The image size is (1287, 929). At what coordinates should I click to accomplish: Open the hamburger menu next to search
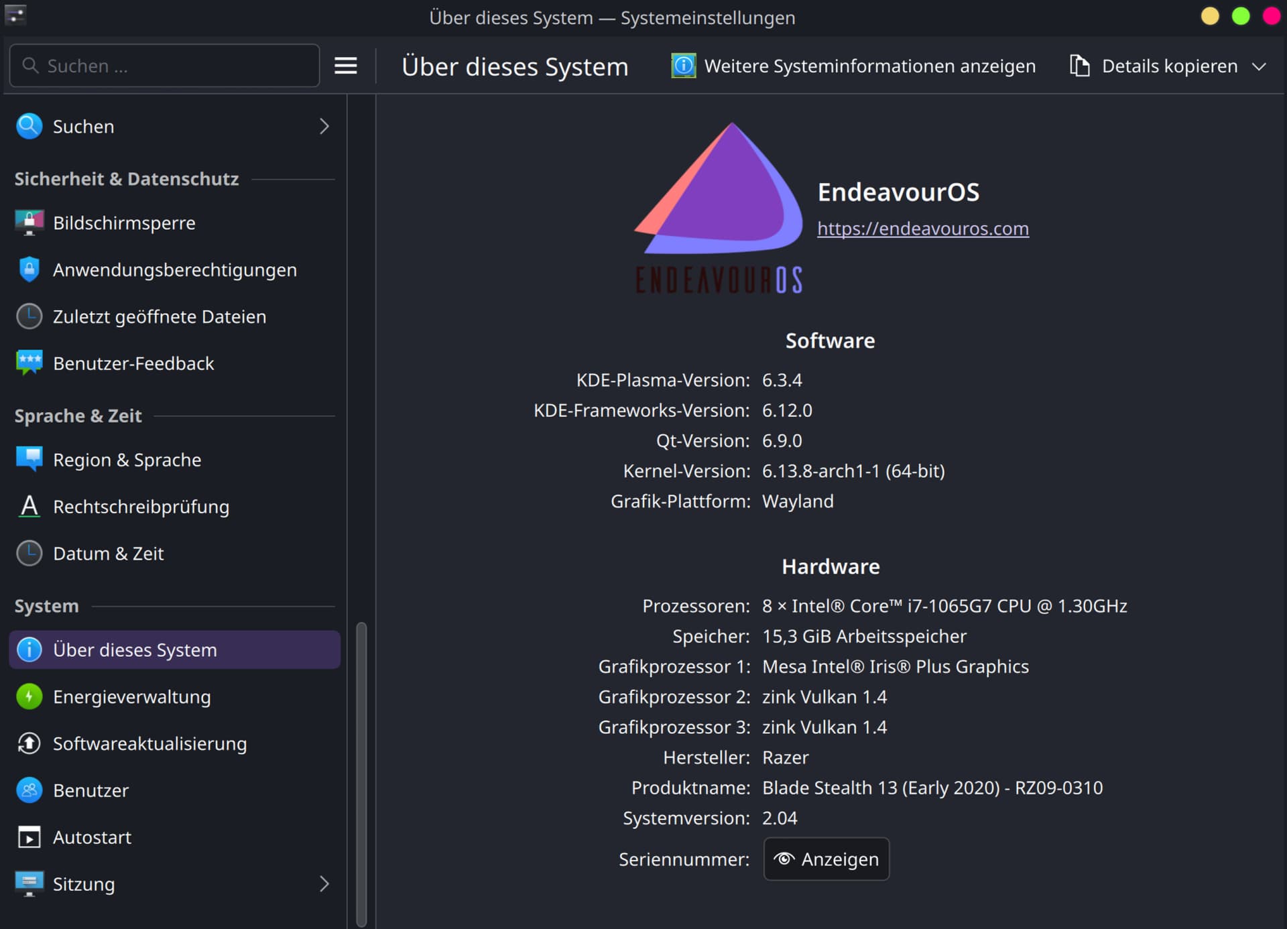click(345, 66)
